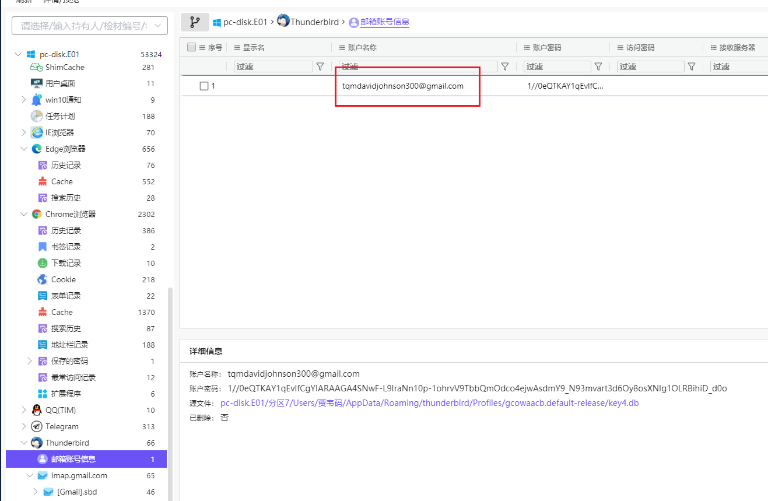Expand the 保存的密码 node

29,361
